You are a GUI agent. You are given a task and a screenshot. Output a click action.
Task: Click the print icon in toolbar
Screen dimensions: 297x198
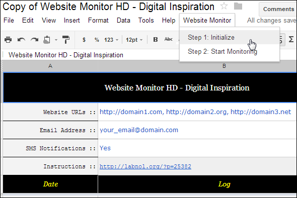point(8,40)
